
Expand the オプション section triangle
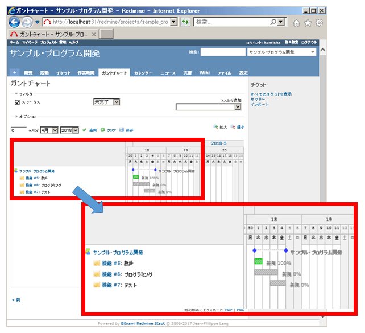(x=16, y=116)
